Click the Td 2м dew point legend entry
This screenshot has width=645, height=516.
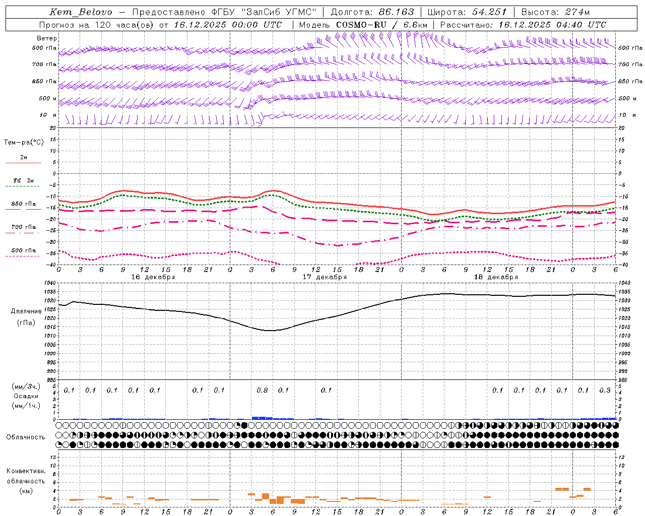click(24, 180)
